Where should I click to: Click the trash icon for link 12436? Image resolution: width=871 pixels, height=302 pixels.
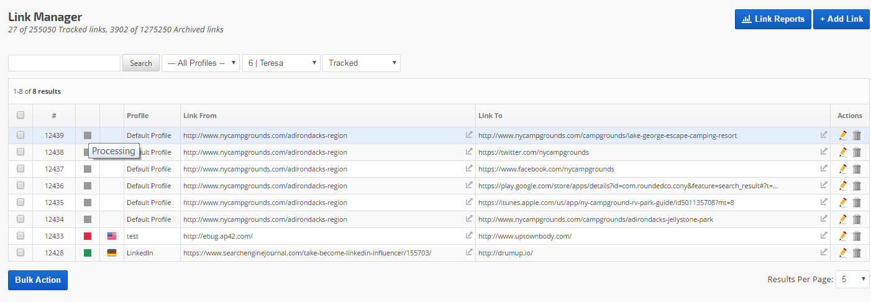tap(857, 186)
